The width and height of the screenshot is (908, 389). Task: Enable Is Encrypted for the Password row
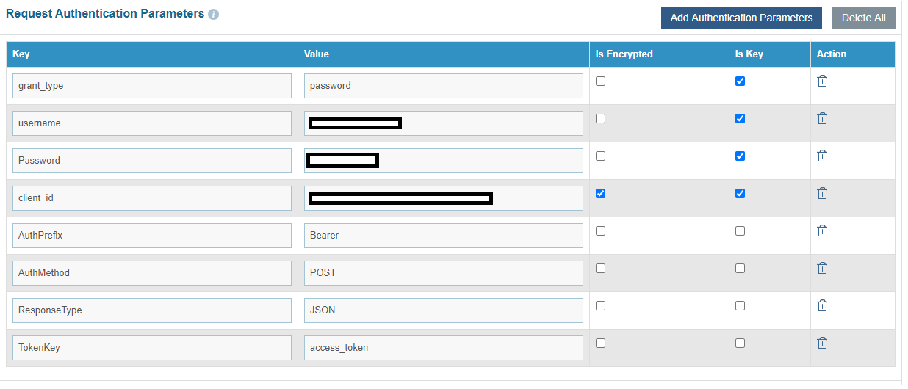601,156
